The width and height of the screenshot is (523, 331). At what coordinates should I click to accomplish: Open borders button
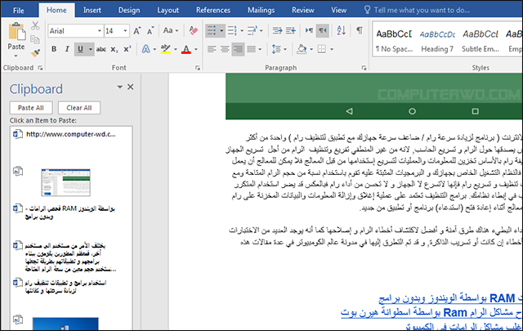click(x=322, y=49)
